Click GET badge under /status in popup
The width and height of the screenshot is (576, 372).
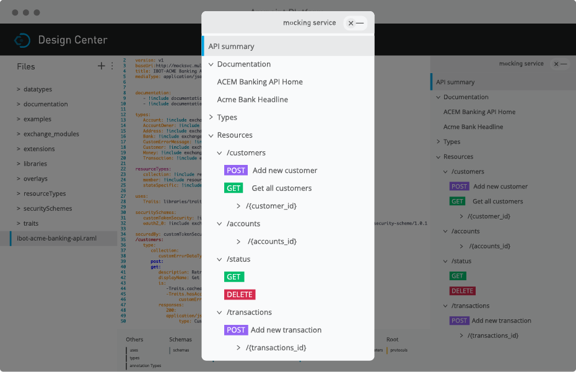[x=234, y=277]
